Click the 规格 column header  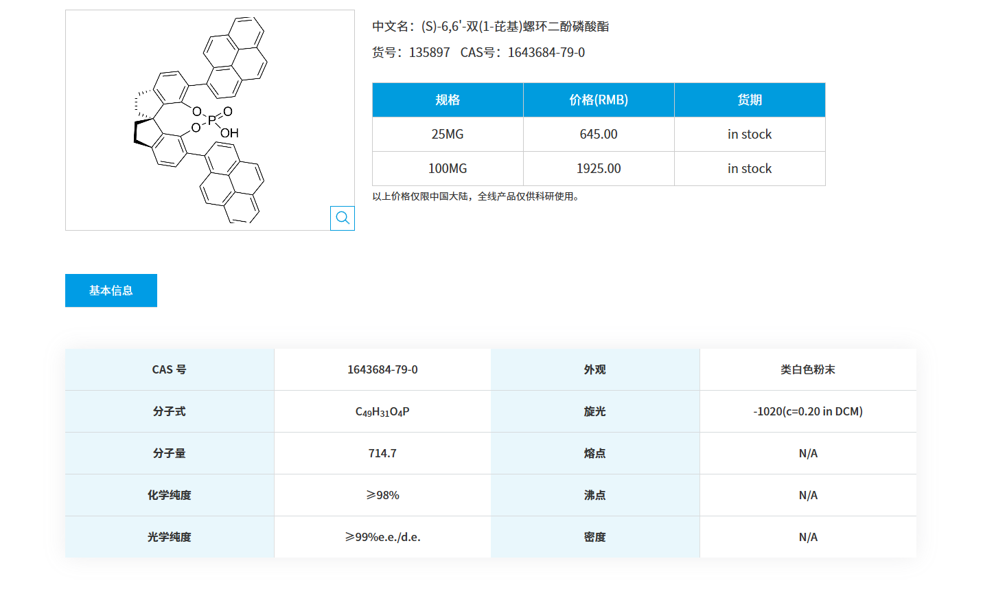point(447,100)
